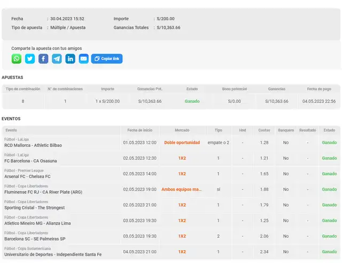Image resolution: width=342 pixels, height=263 pixels.
Task: Click the Múltiple / Apuesta bet type value
Action: [x=68, y=27]
